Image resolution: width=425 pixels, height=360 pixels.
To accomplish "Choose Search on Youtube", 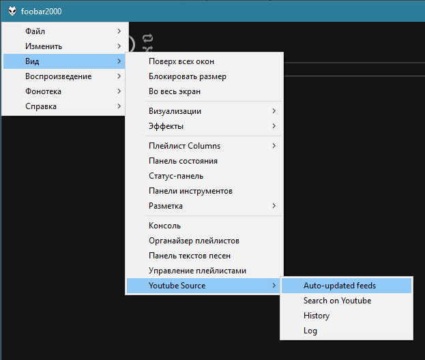I will click(x=347, y=301).
